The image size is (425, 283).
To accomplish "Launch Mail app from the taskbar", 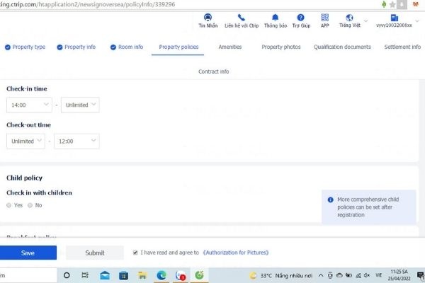I will coord(105,275).
